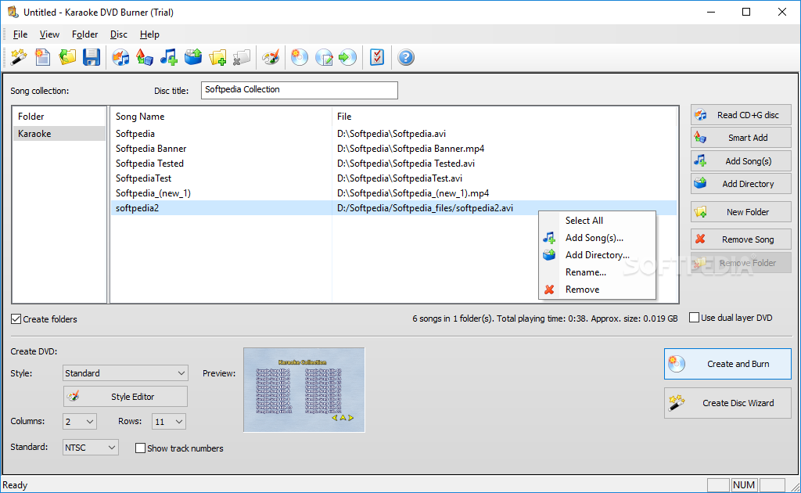Click the Style Editor button
This screenshot has height=493, width=801.
[x=125, y=397]
